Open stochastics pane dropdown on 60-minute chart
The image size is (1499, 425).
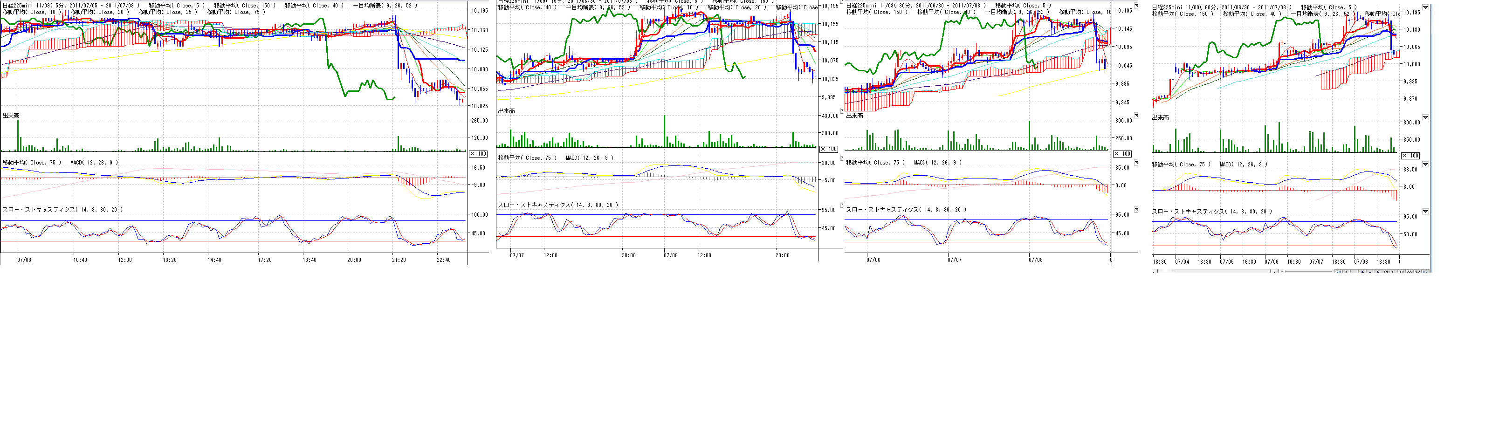click(1425, 212)
